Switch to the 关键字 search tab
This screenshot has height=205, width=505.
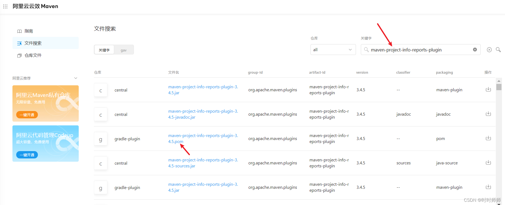click(104, 50)
